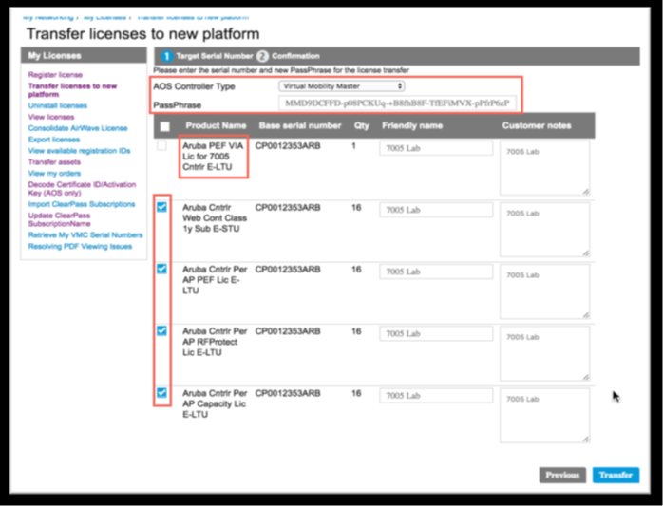Edit Friendly name for RFProtect Lic row
This screenshot has height=506, width=663.
point(436,333)
